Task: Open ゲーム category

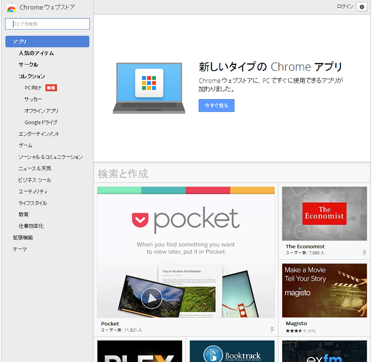Action: [x=25, y=145]
